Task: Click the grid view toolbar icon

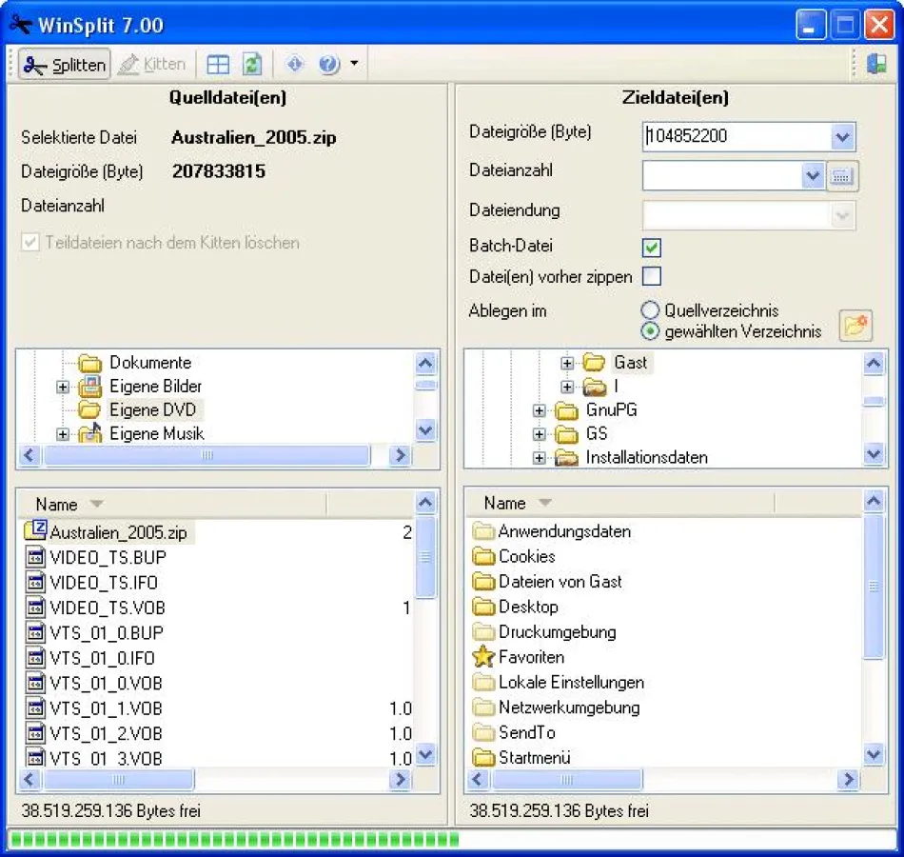Action: 217,63
